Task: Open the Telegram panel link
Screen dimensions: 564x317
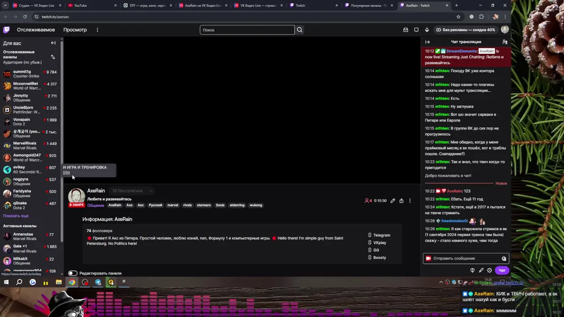Action: (x=379, y=235)
